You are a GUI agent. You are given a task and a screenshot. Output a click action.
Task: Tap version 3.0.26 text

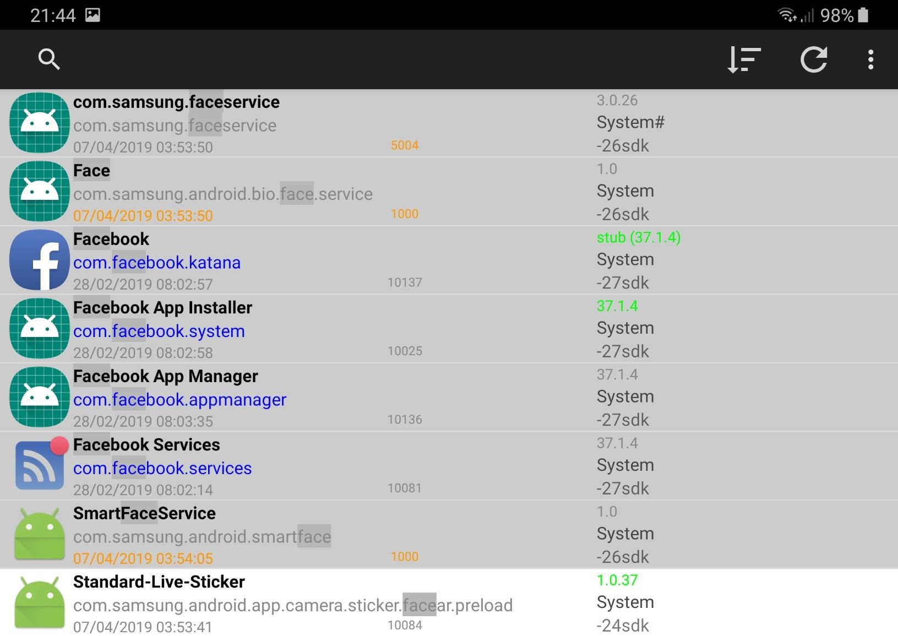[x=617, y=100]
